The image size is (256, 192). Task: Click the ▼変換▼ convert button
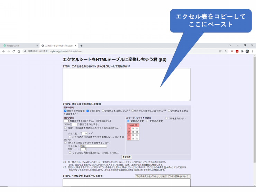(127, 157)
